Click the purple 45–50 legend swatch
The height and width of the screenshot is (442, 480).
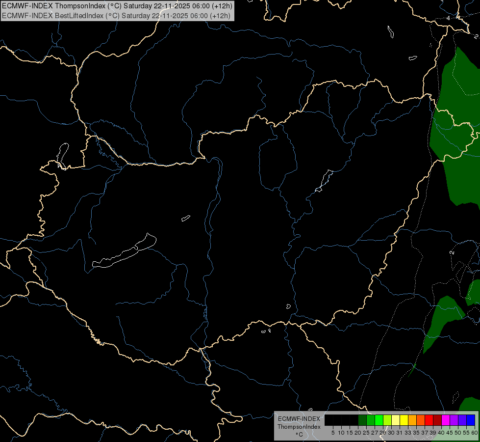click(x=454, y=420)
